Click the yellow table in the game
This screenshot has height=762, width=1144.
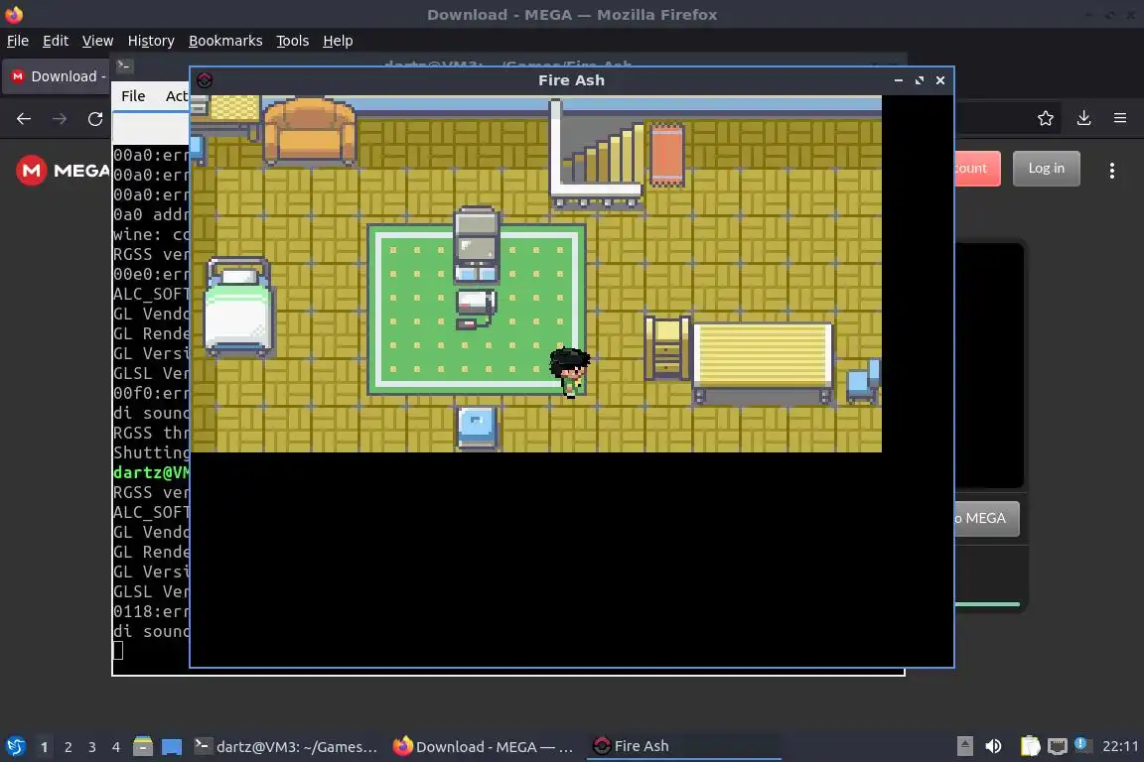tap(763, 362)
